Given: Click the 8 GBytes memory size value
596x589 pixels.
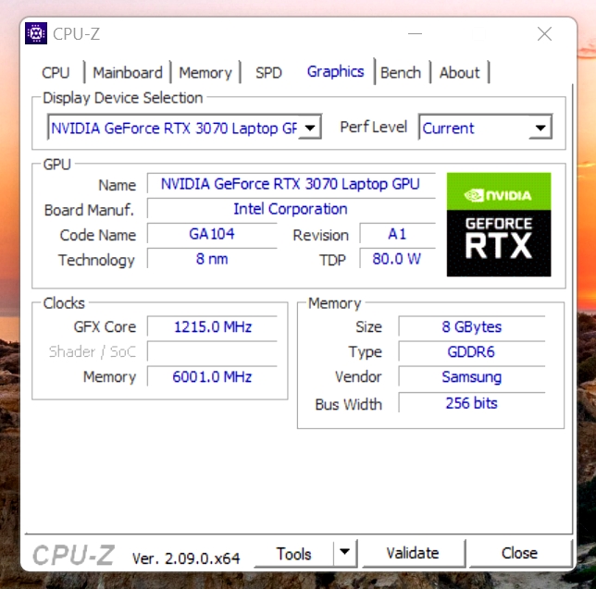Looking at the screenshot, I should point(472,326).
